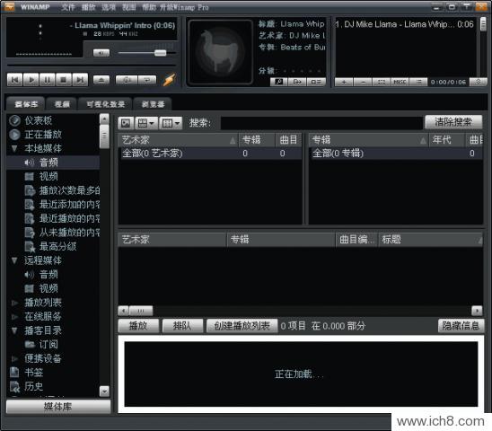Click the 排队 button
This screenshot has height=431, width=492.
tap(182, 326)
